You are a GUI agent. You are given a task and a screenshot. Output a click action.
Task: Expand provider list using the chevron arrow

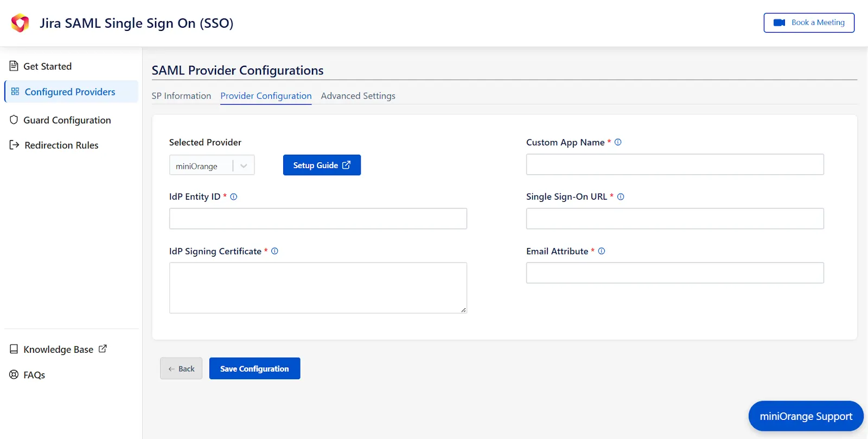click(x=244, y=166)
